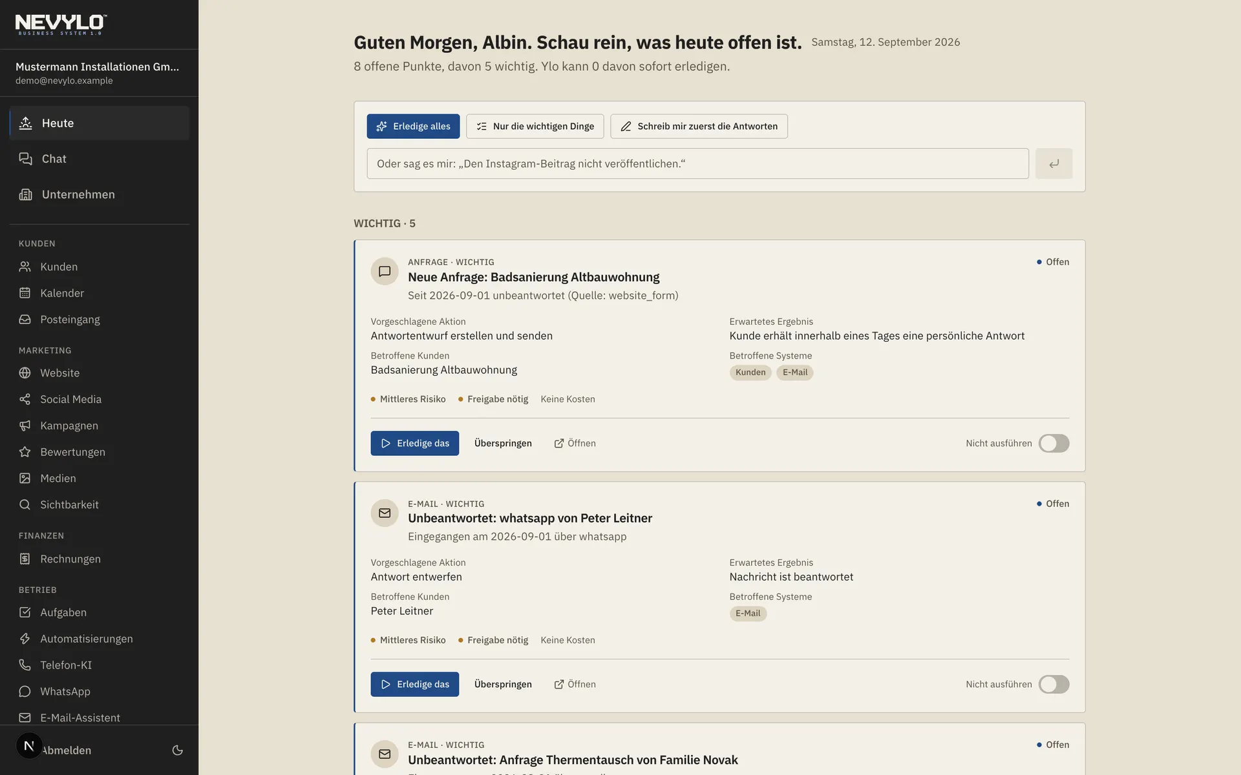Click the enter-arrow submit button
This screenshot has height=775, width=1241.
point(1054,164)
